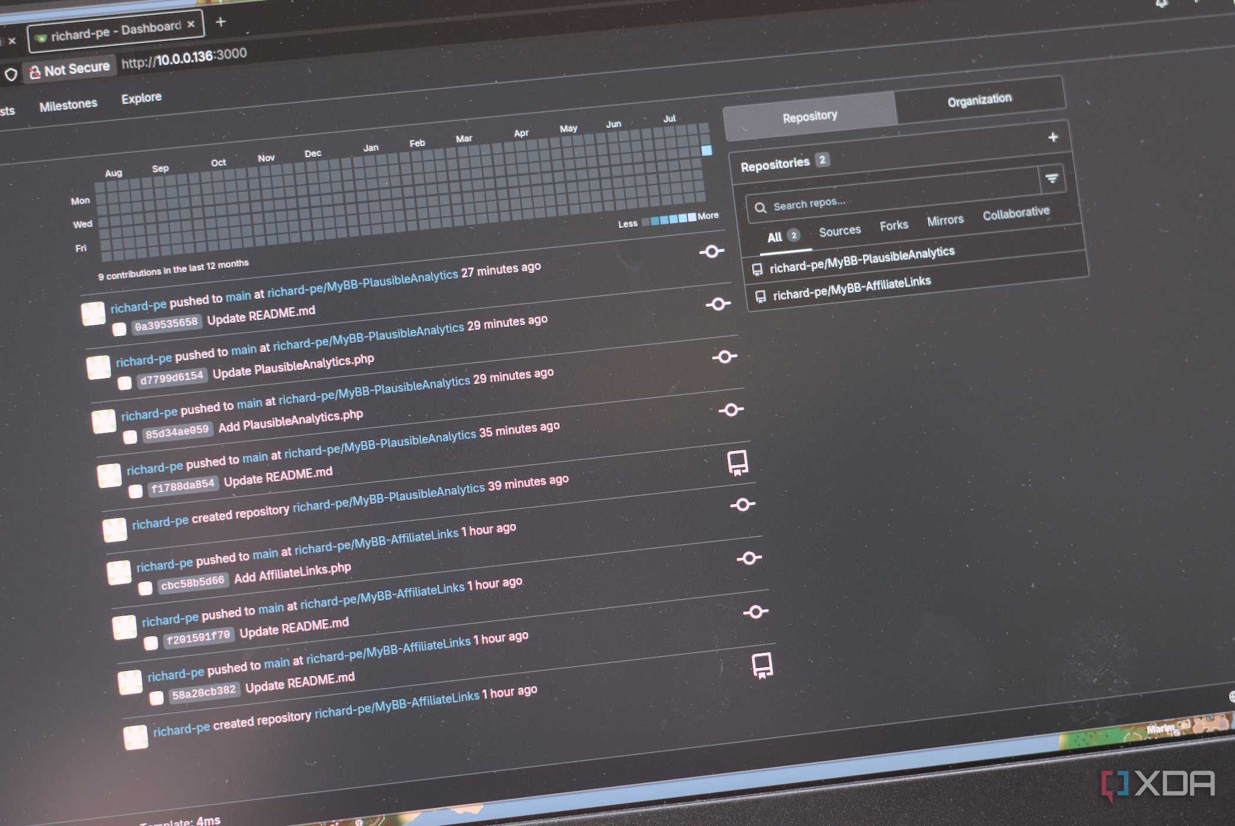The height and width of the screenshot is (826, 1235).
Task: Filter repositories by Forks
Action: 894,225
